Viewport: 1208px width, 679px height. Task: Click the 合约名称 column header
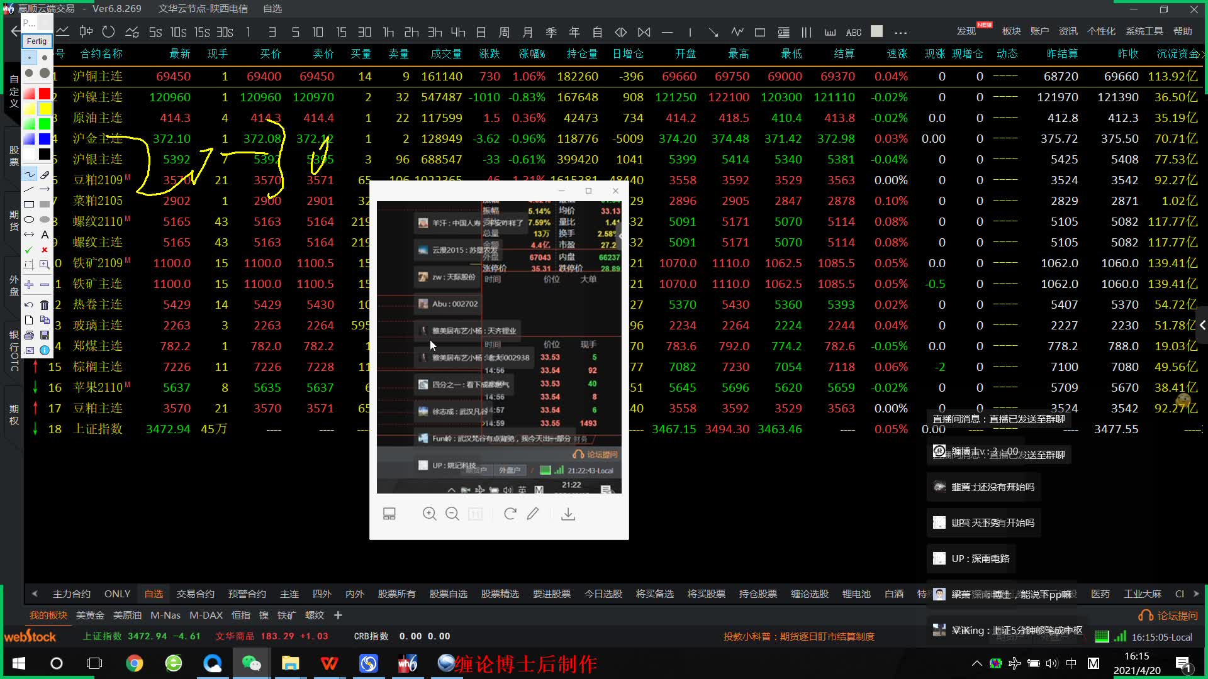pos(101,54)
